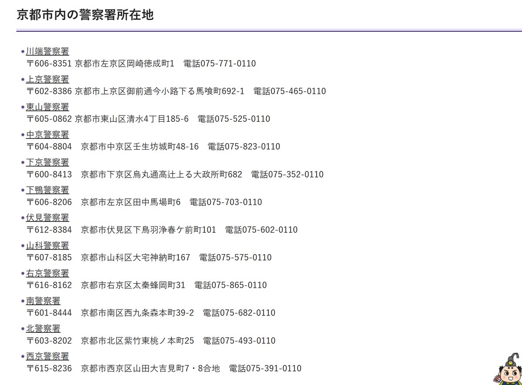Click the postal code 〒602-8386
This screenshot has width=522, height=385.
pyautogui.click(x=49, y=91)
